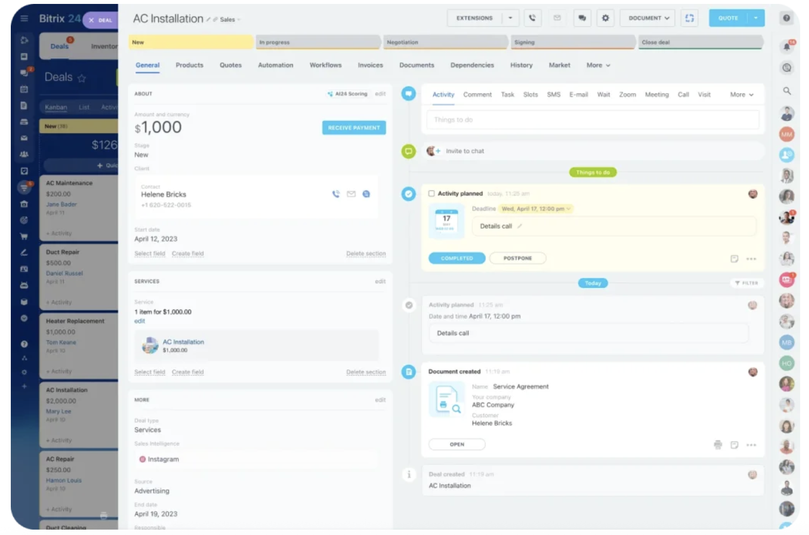Expand the Quote button dropdown arrow

pyautogui.click(x=756, y=18)
